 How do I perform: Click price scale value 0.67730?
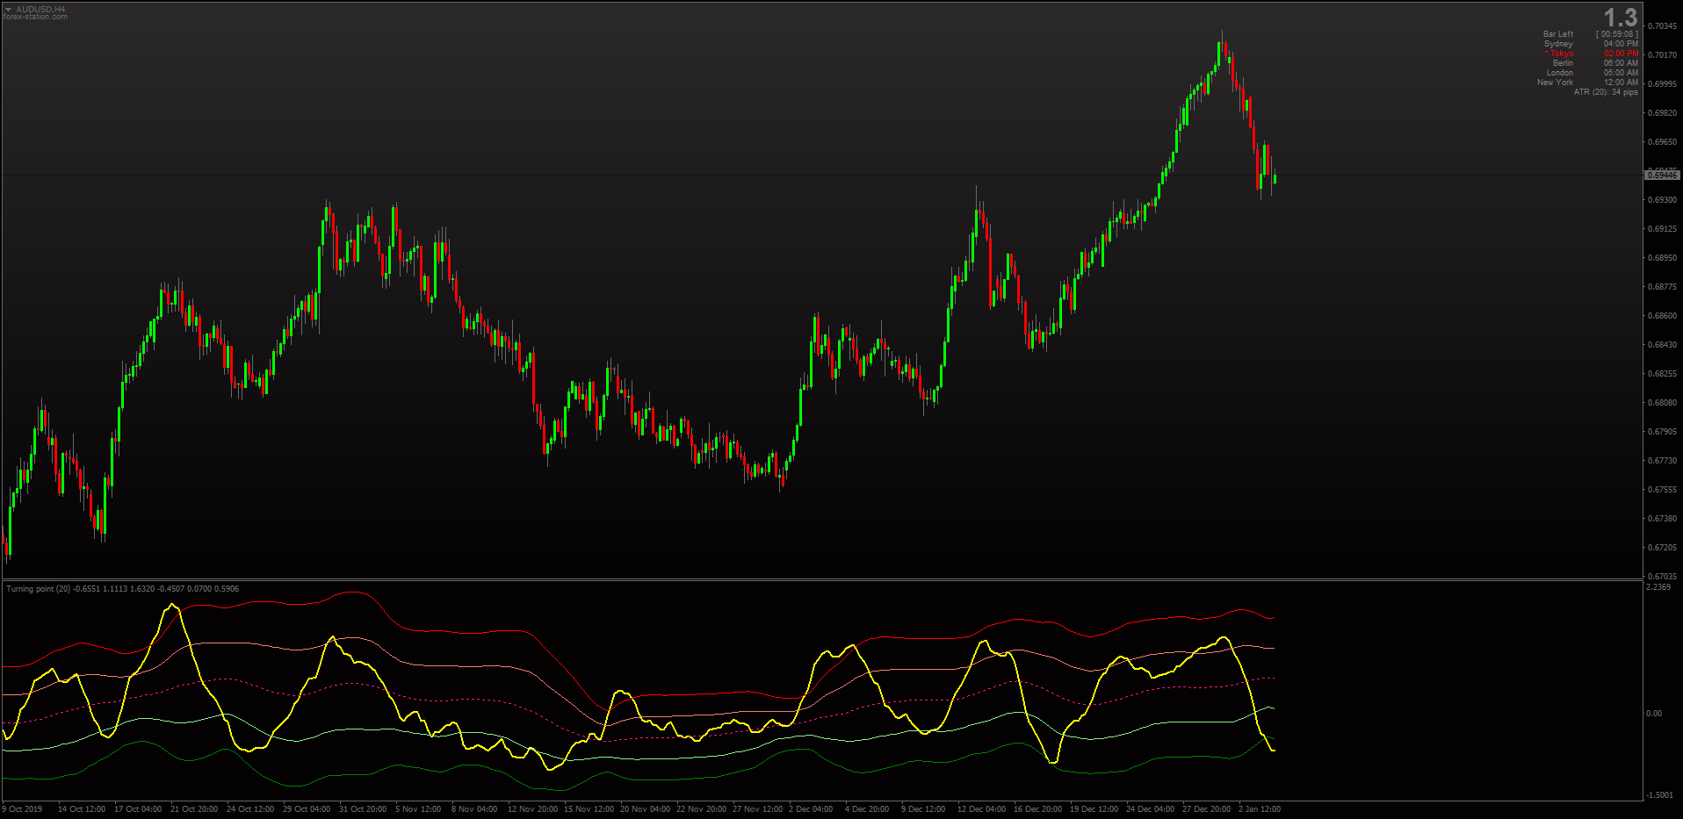pyautogui.click(x=1663, y=461)
